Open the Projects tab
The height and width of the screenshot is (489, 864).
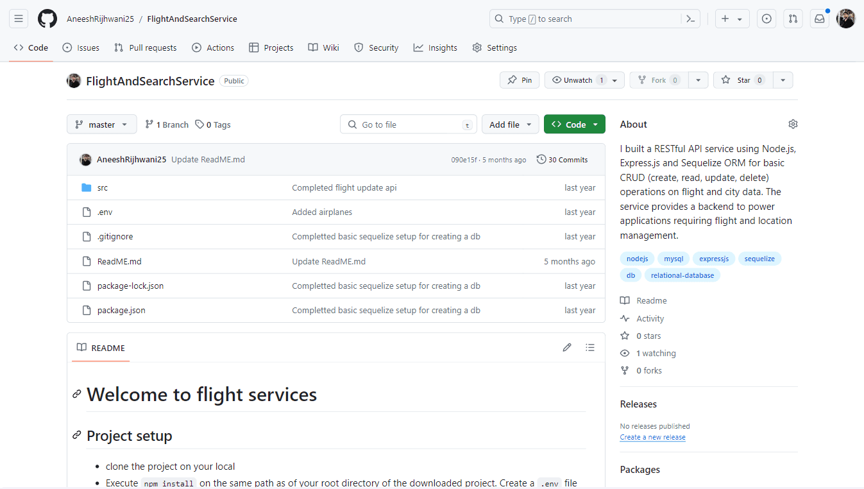click(x=271, y=47)
